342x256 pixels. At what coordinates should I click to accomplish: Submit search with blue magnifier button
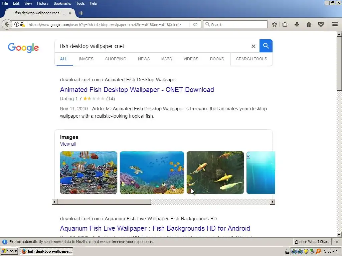click(x=266, y=46)
